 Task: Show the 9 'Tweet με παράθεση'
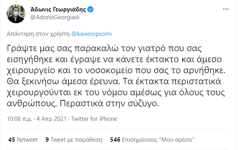click(74, 140)
